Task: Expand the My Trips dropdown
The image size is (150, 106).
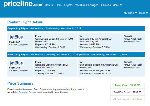Action: coord(130,13)
